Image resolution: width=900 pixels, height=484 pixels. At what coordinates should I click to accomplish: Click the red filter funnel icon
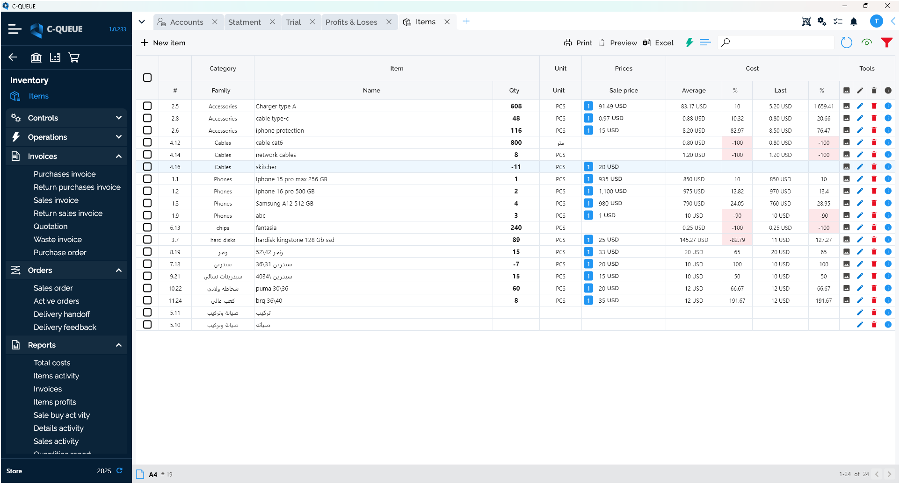point(886,43)
